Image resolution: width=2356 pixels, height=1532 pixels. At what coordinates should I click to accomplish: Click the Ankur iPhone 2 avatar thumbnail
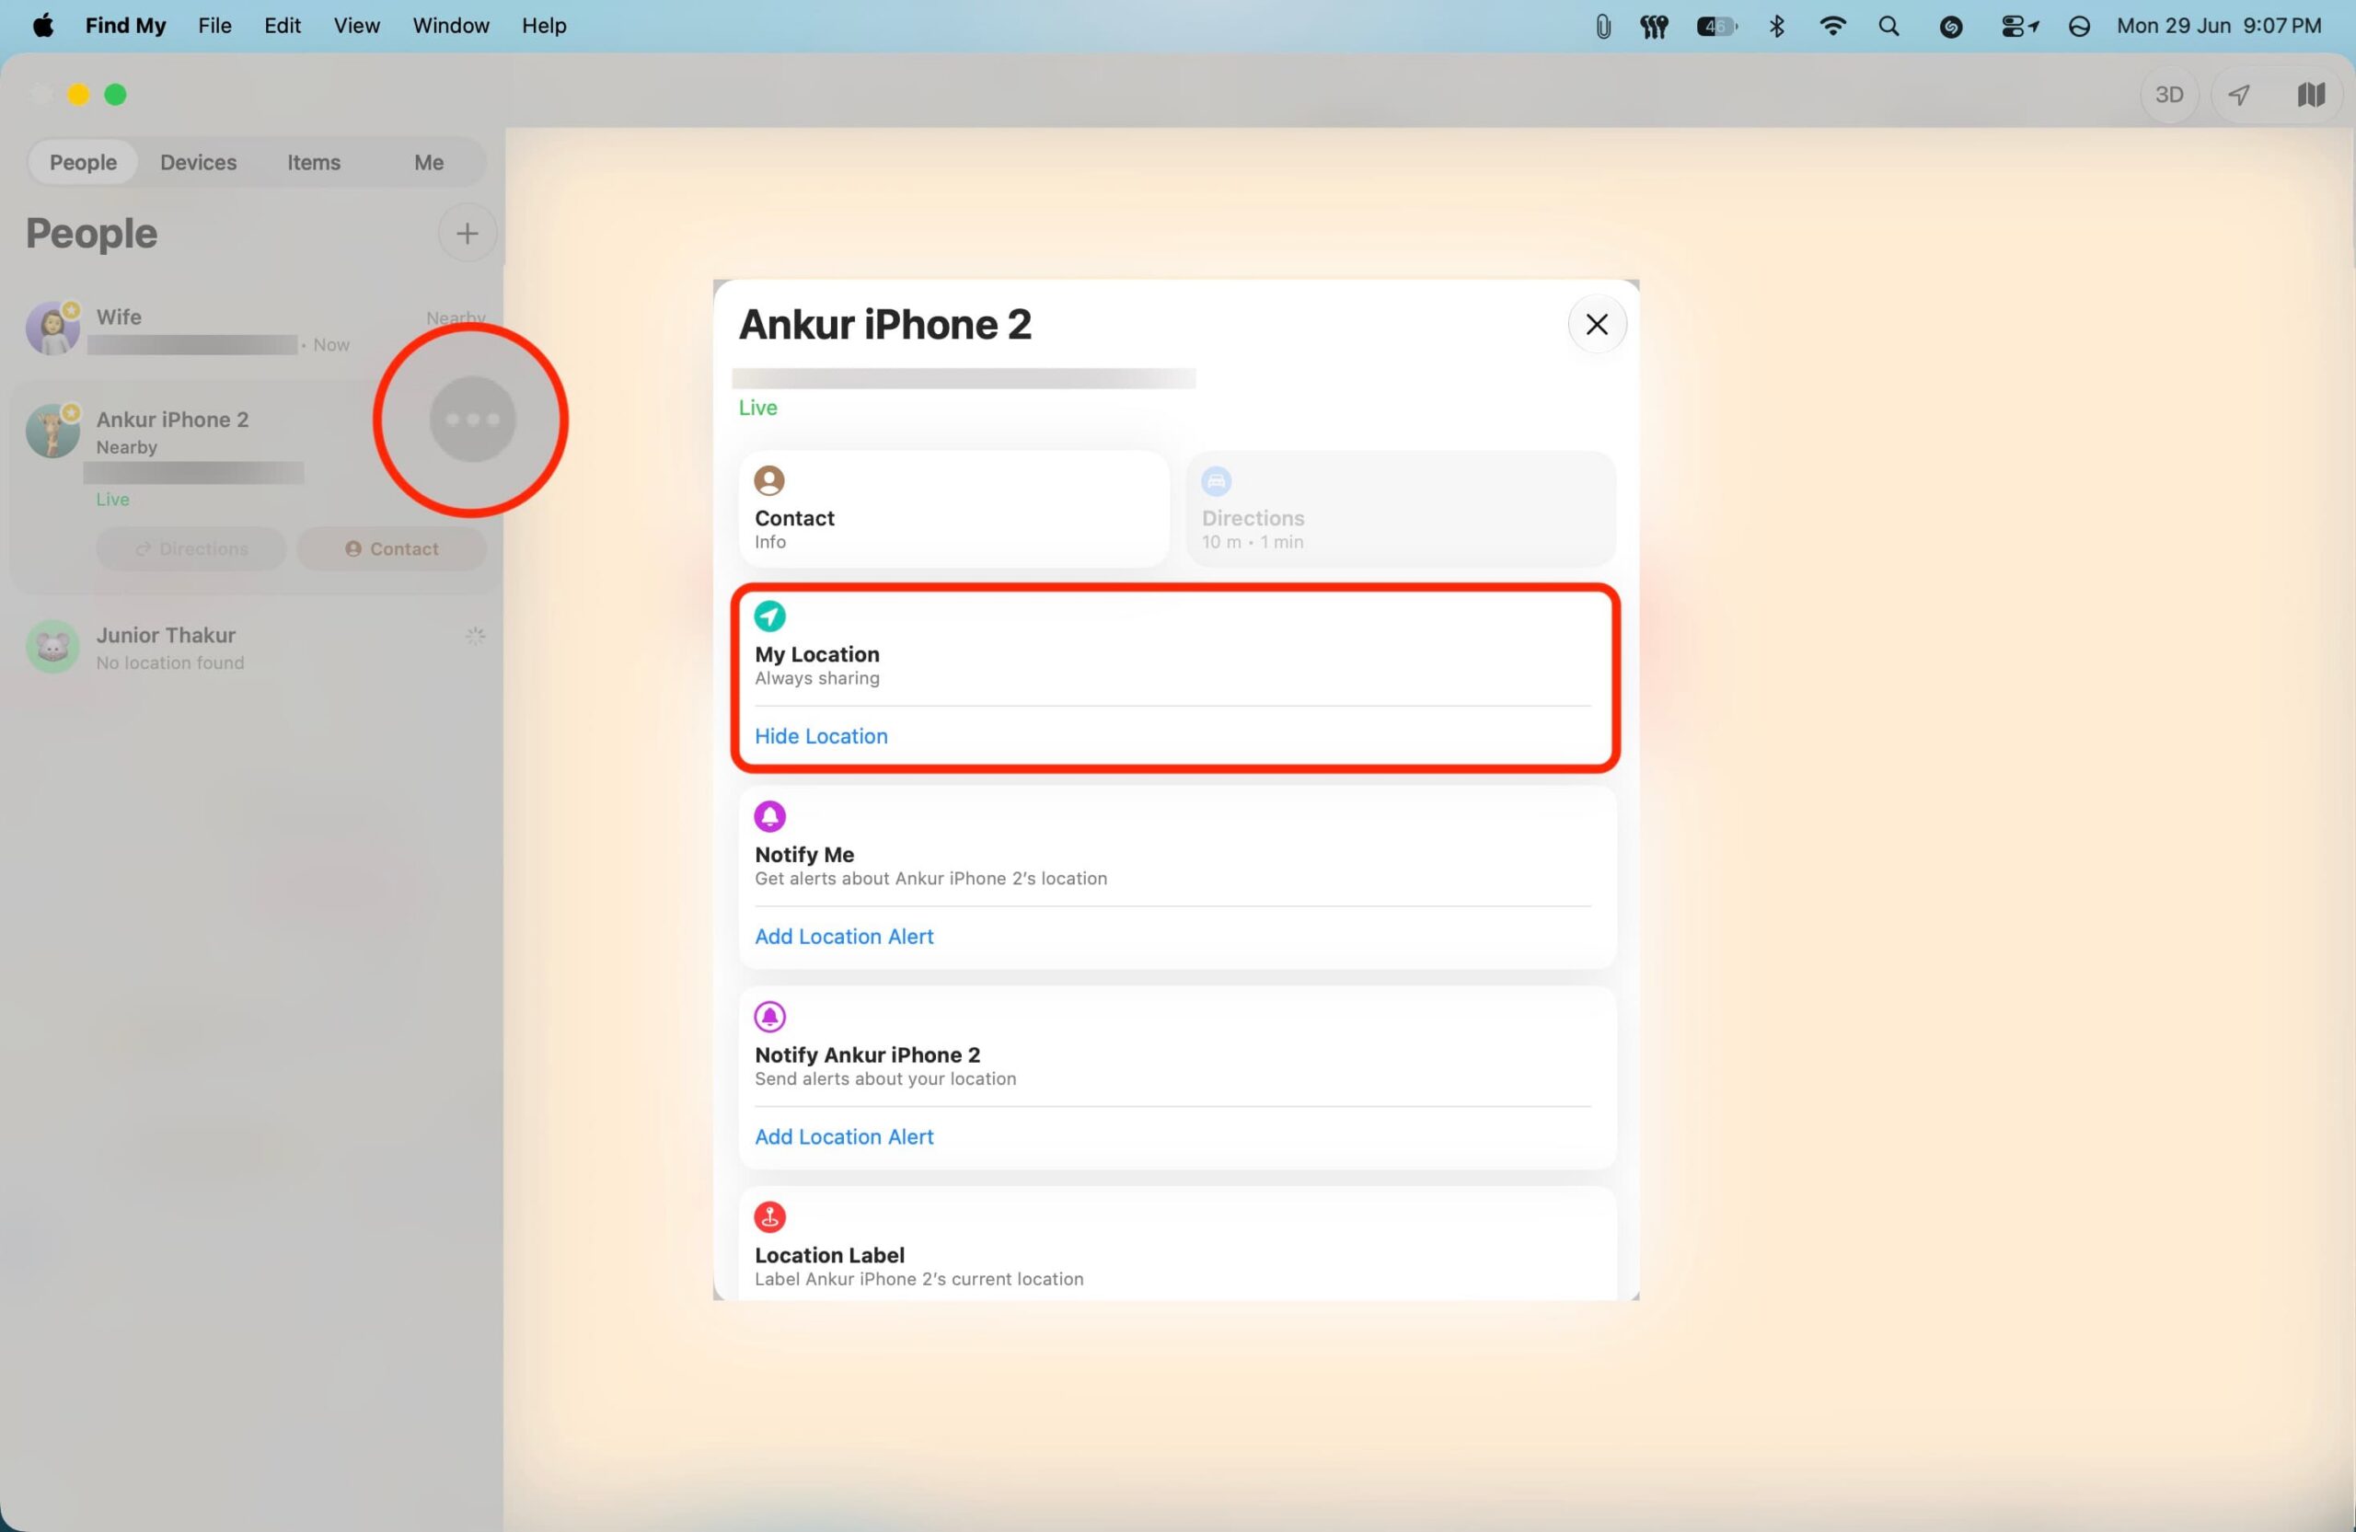point(52,431)
